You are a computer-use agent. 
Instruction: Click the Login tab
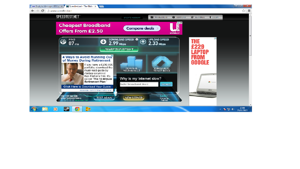[x=214, y=17]
